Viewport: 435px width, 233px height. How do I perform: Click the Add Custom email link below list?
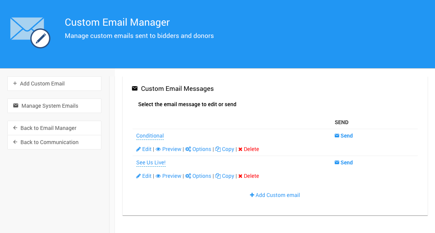coord(275,195)
